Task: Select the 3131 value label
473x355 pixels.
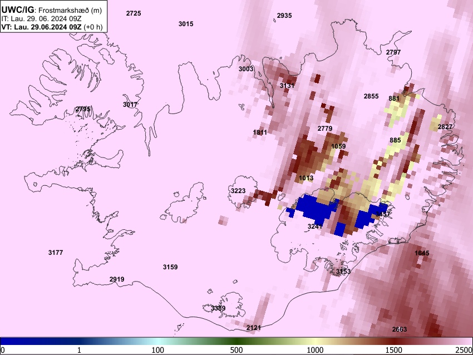Action: (x=287, y=86)
